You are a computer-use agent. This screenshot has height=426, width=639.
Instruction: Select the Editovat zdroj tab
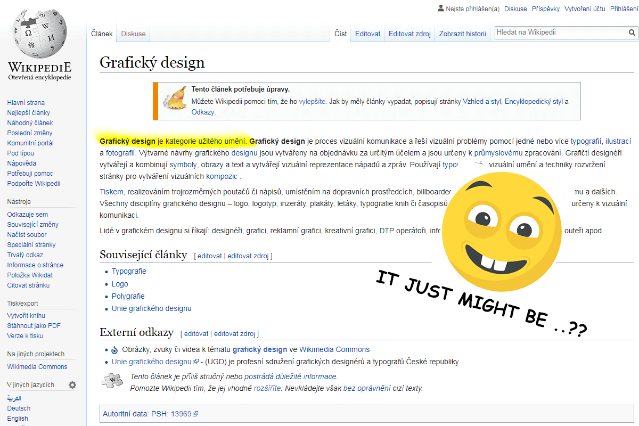click(409, 34)
